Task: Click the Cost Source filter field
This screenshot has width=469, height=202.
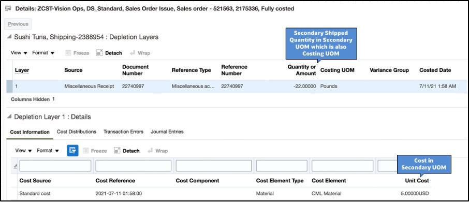Action: (55, 166)
